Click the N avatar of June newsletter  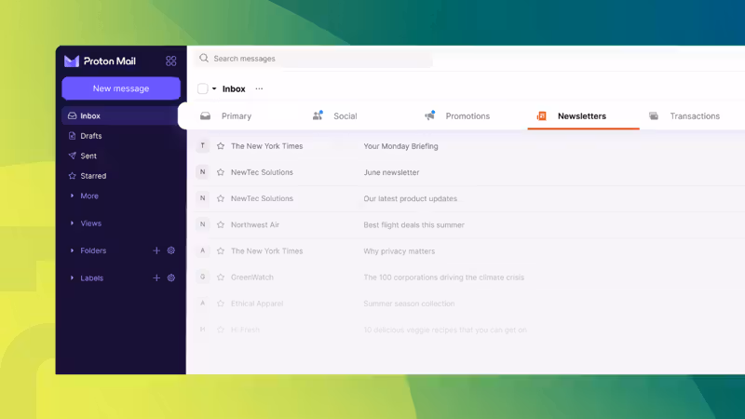pyautogui.click(x=202, y=172)
